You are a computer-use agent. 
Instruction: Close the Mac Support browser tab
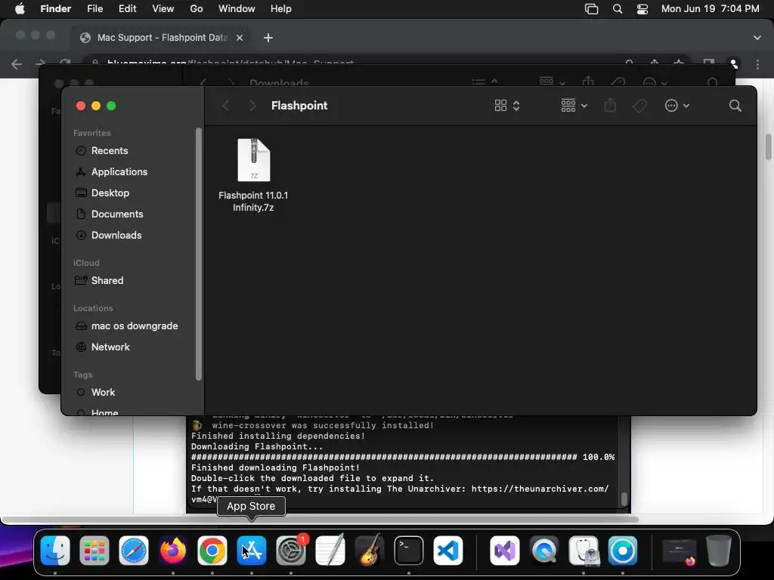click(240, 38)
